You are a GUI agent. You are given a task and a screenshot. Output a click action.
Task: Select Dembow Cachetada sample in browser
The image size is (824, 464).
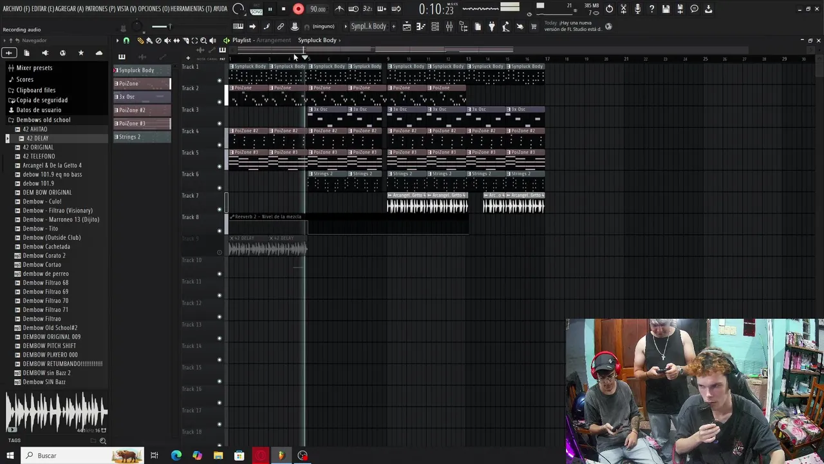(x=46, y=247)
